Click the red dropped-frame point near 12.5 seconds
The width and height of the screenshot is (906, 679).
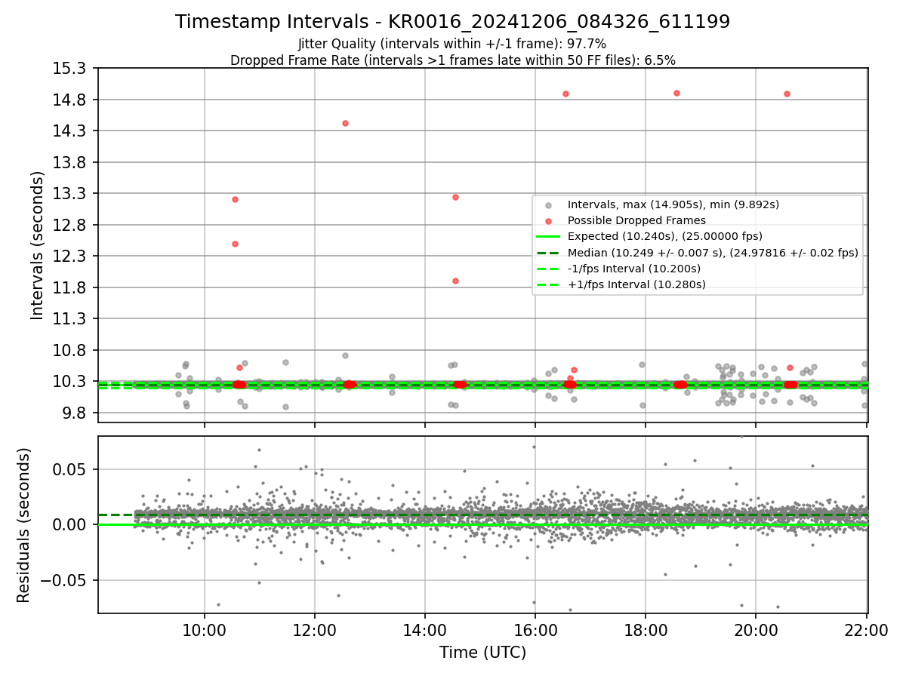coord(235,244)
